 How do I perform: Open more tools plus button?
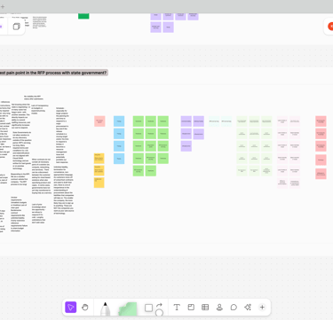262,308
